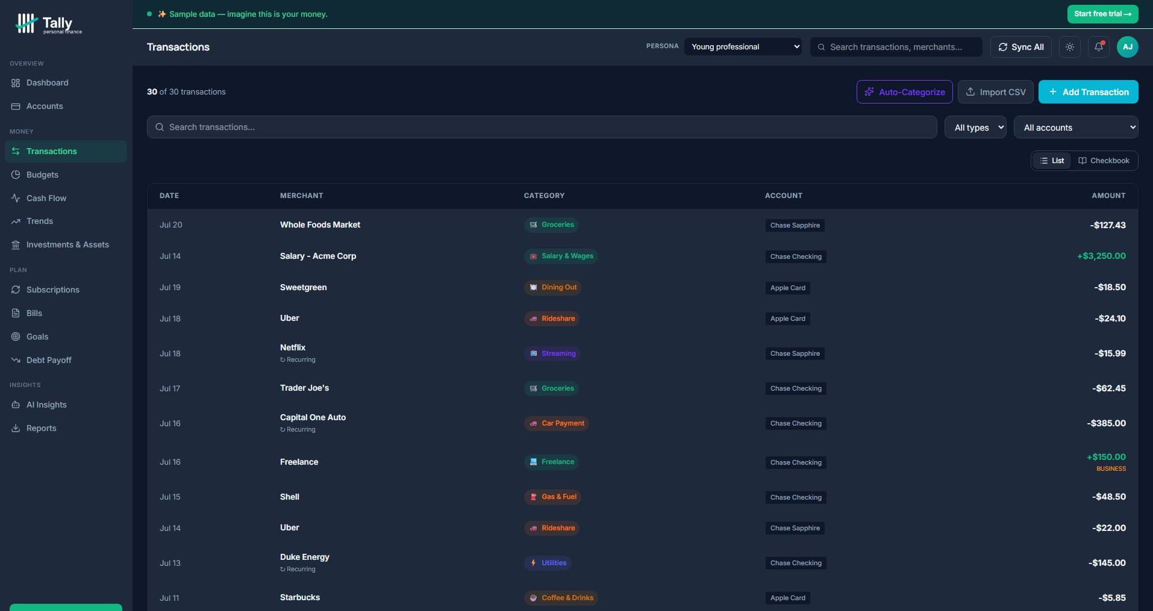Image resolution: width=1153 pixels, height=611 pixels.
Task: Click Add Transaction button
Action: [x=1088, y=92]
